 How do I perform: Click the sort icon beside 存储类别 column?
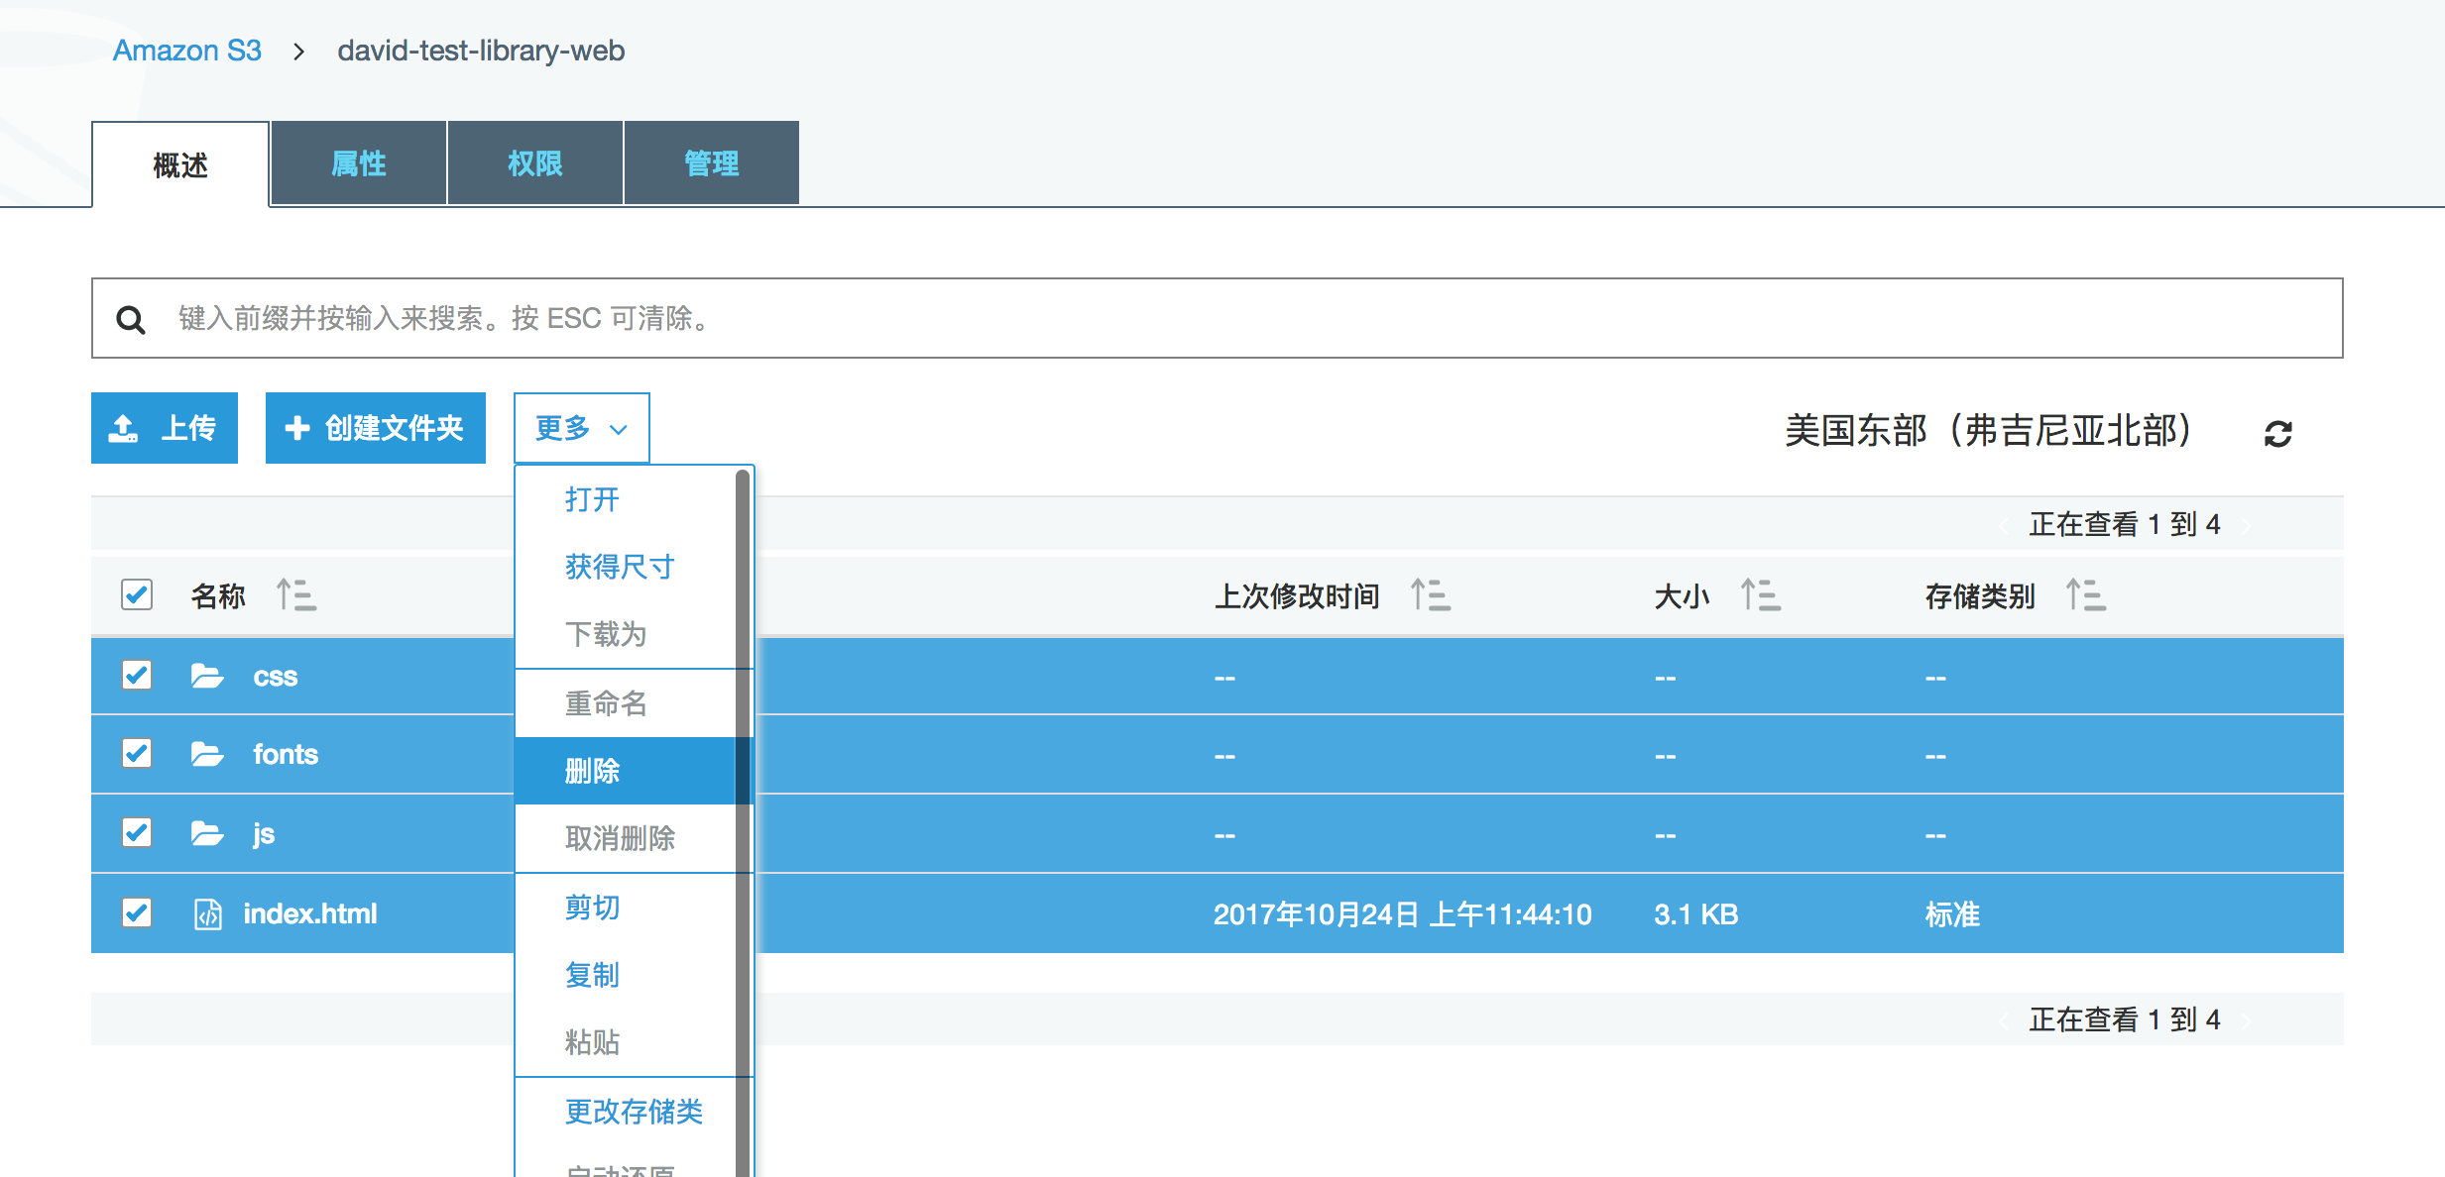click(2085, 595)
